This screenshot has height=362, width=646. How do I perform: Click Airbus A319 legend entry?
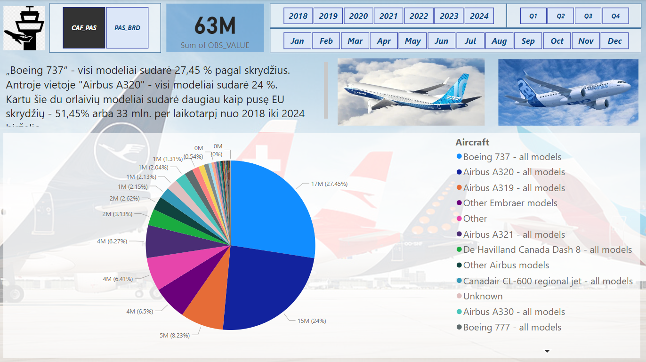510,188
